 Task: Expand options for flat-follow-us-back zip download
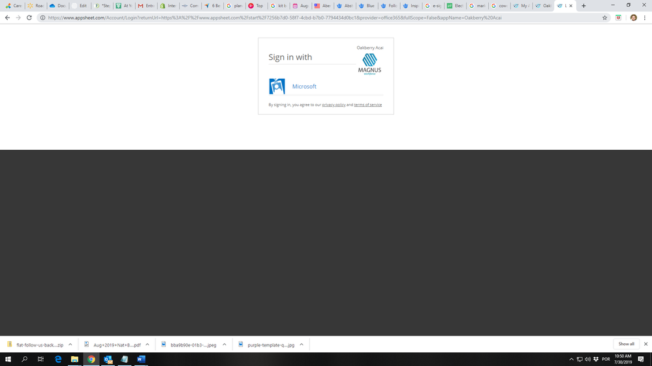point(70,345)
